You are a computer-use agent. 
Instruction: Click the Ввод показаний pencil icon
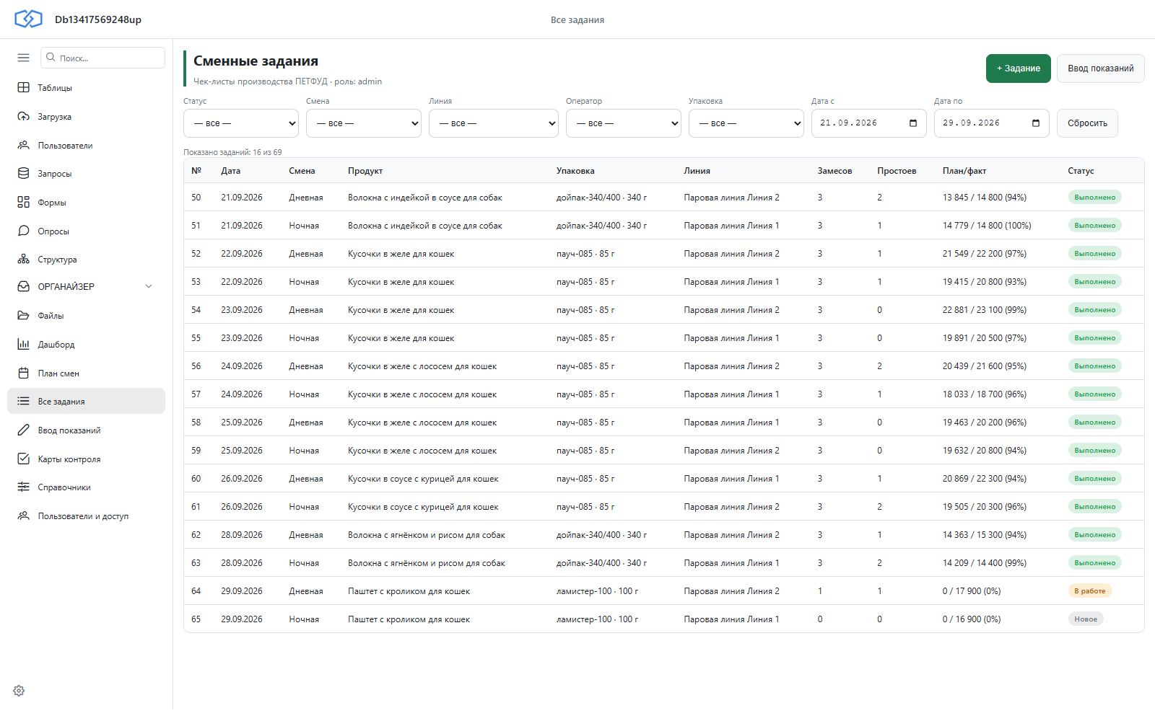24,430
